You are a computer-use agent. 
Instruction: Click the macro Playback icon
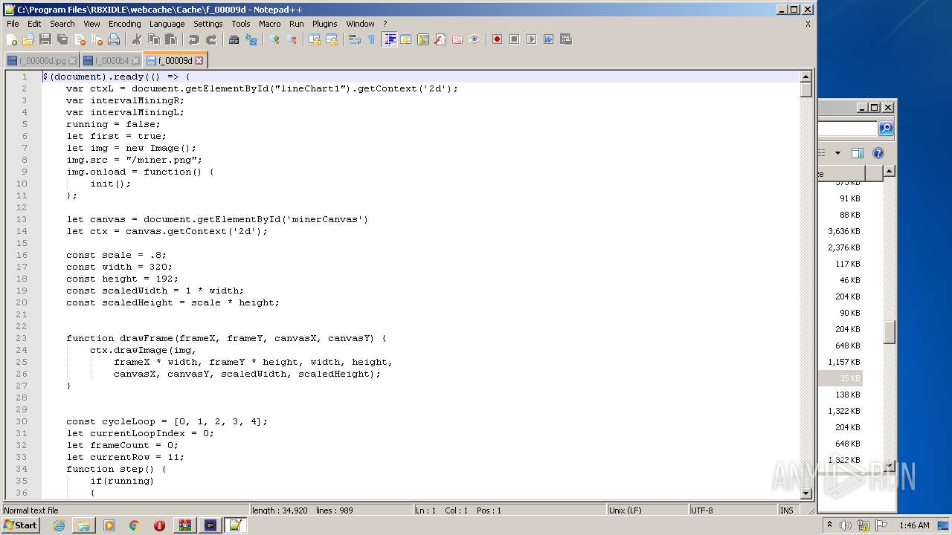coord(531,39)
